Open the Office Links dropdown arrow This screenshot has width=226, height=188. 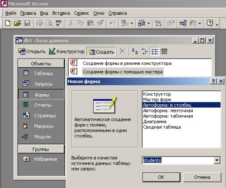(x=132, y=23)
